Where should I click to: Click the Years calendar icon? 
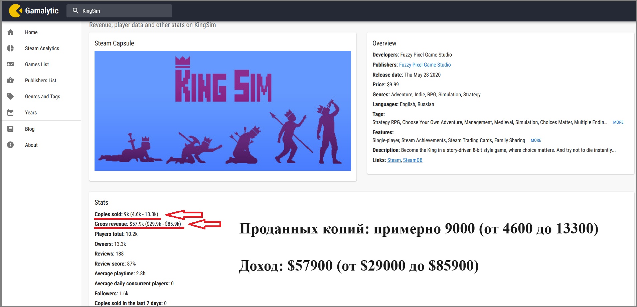10,112
